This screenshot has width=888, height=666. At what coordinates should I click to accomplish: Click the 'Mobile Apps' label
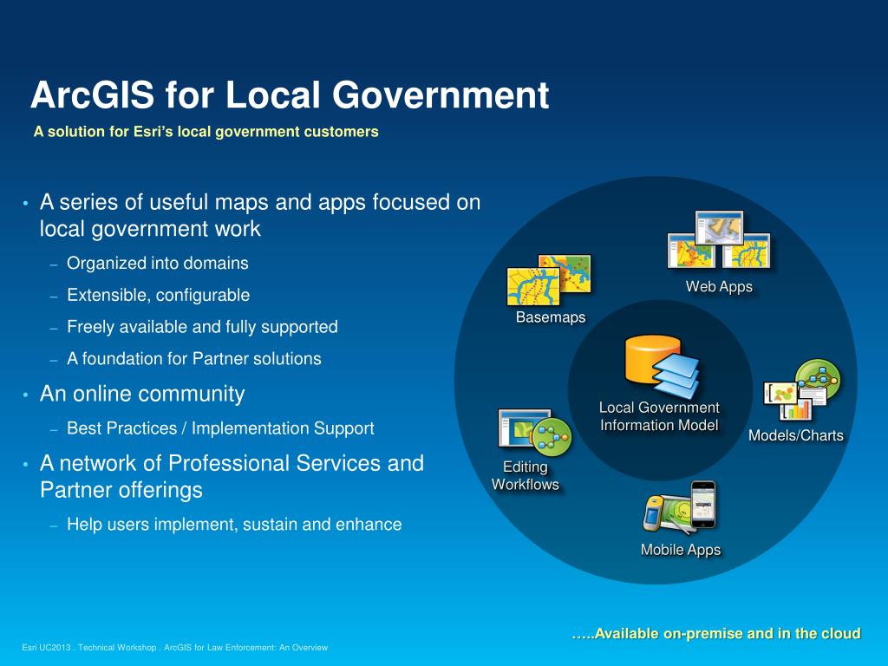pyautogui.click(x=681, y=550)
